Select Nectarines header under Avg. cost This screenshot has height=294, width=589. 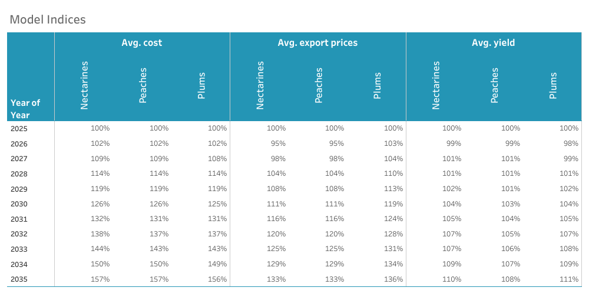coord(84,85)
